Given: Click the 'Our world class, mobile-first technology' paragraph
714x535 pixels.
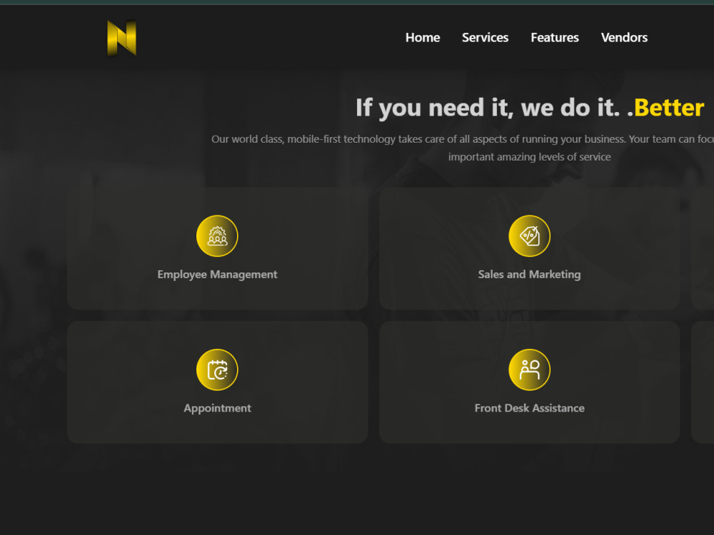Looking at the screenshot, I should coord(463,139).
